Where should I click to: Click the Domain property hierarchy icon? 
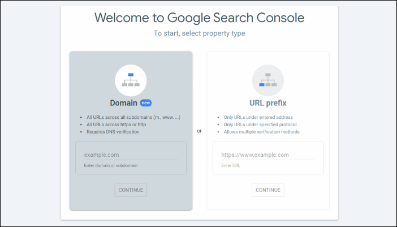click(131, 80)
